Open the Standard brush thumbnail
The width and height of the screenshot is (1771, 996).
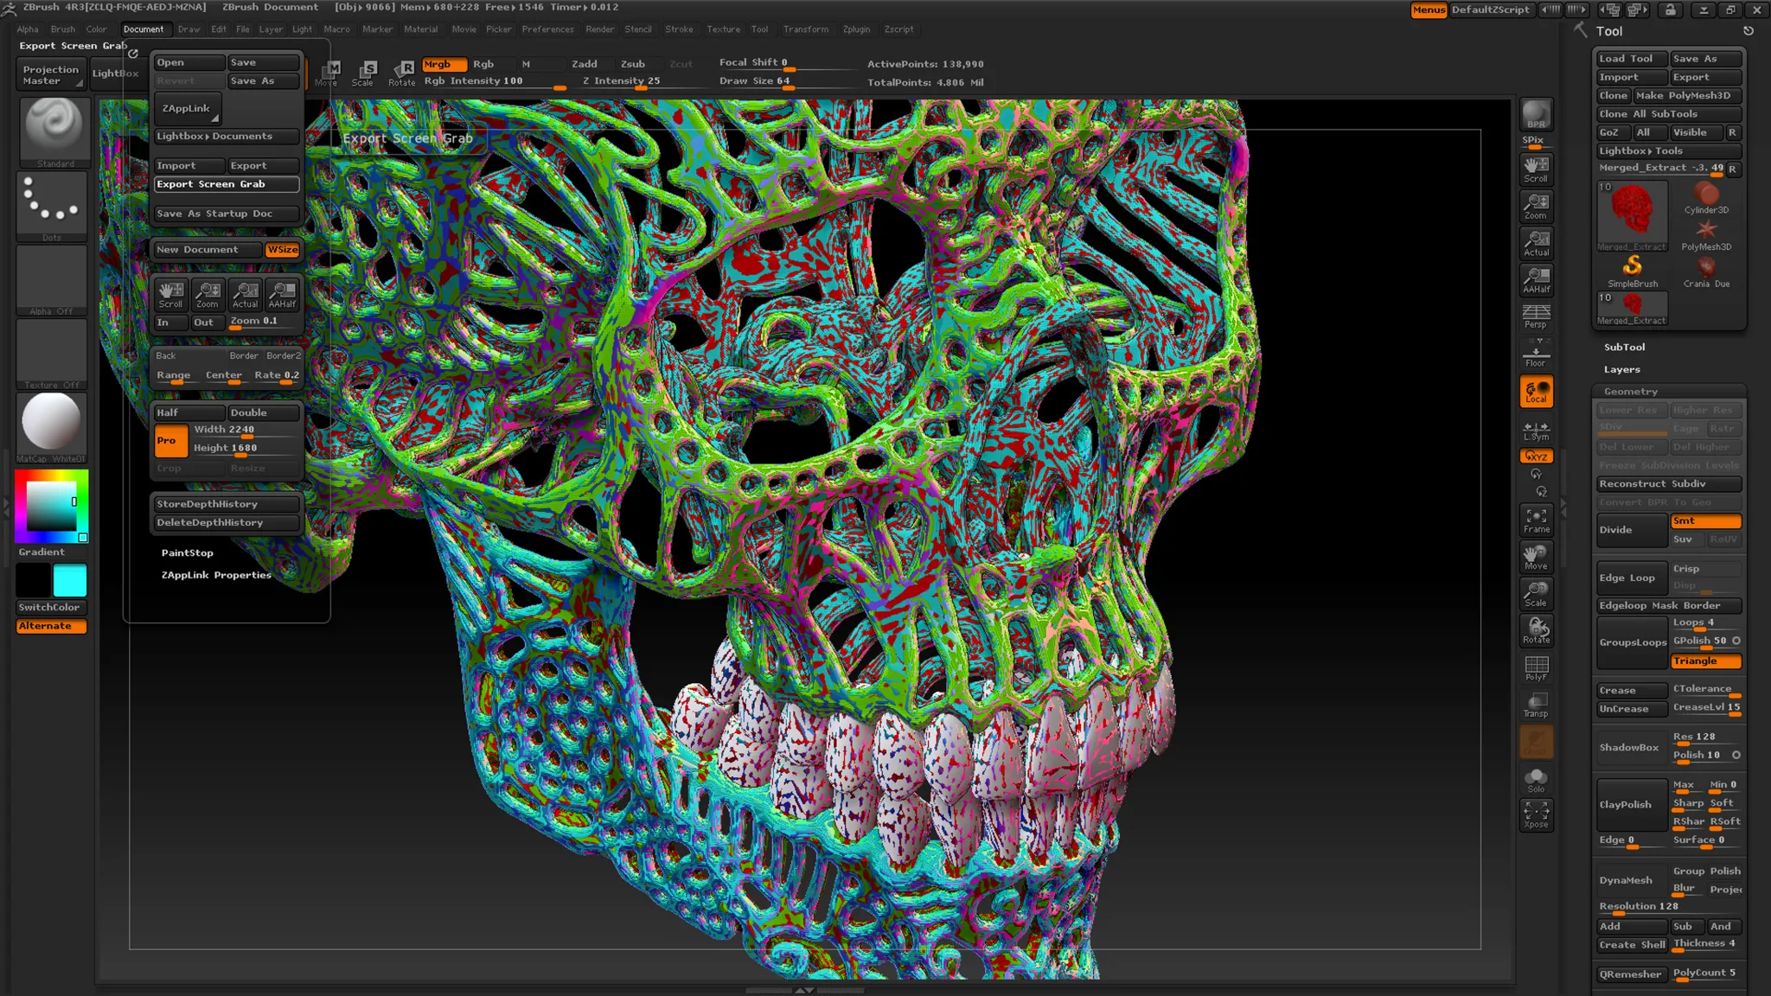pos(53,131)
